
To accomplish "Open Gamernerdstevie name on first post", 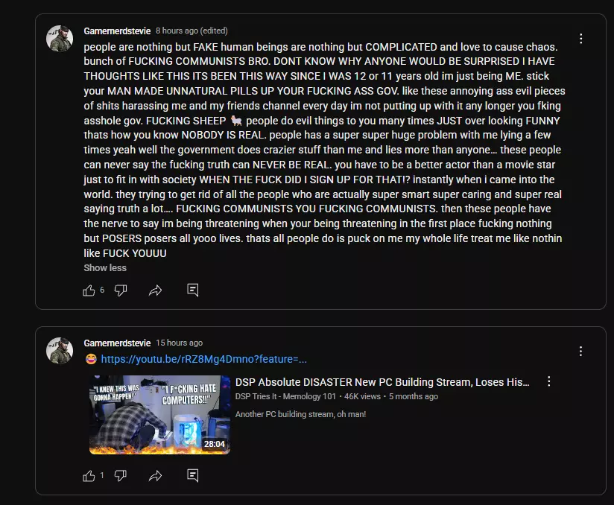I will [x=117, y=31].
